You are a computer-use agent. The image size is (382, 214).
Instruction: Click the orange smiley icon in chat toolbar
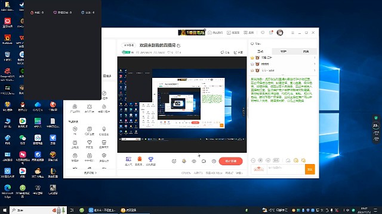(296, 160)
